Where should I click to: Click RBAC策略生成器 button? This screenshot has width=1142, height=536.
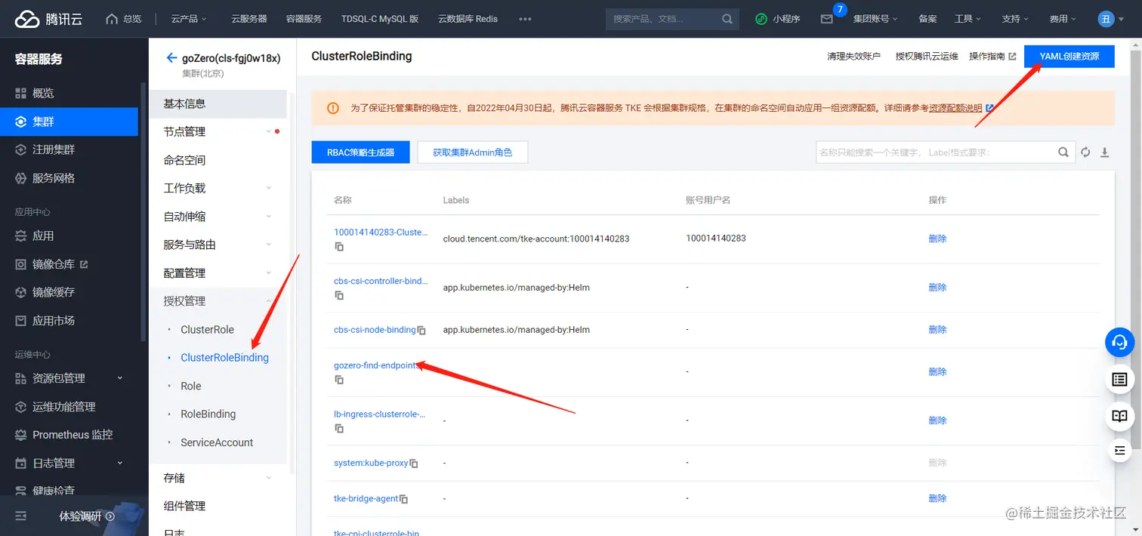[361, 152]
